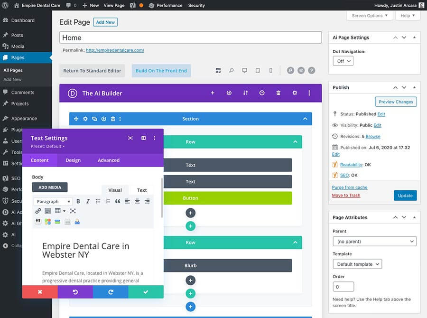Click the plus icon in The Ai Builder bar
Screen dimensions: 427x318
click(213, 93)
